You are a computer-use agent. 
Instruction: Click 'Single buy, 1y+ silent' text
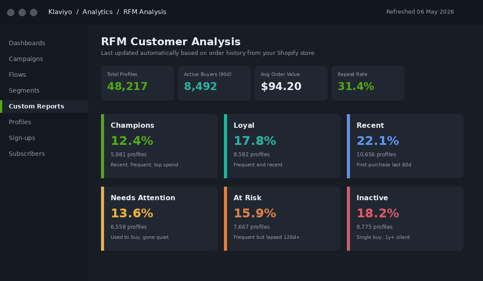click(383, 237)
